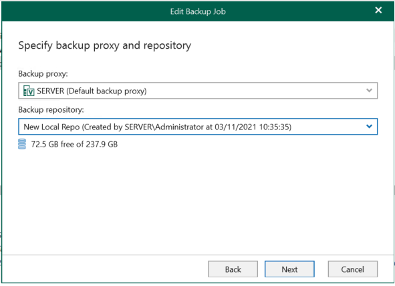This screenshot has width=395, height=286.
Task: Expand the Backup repository dropdown arrow
Action: click(x=369, y=127)
